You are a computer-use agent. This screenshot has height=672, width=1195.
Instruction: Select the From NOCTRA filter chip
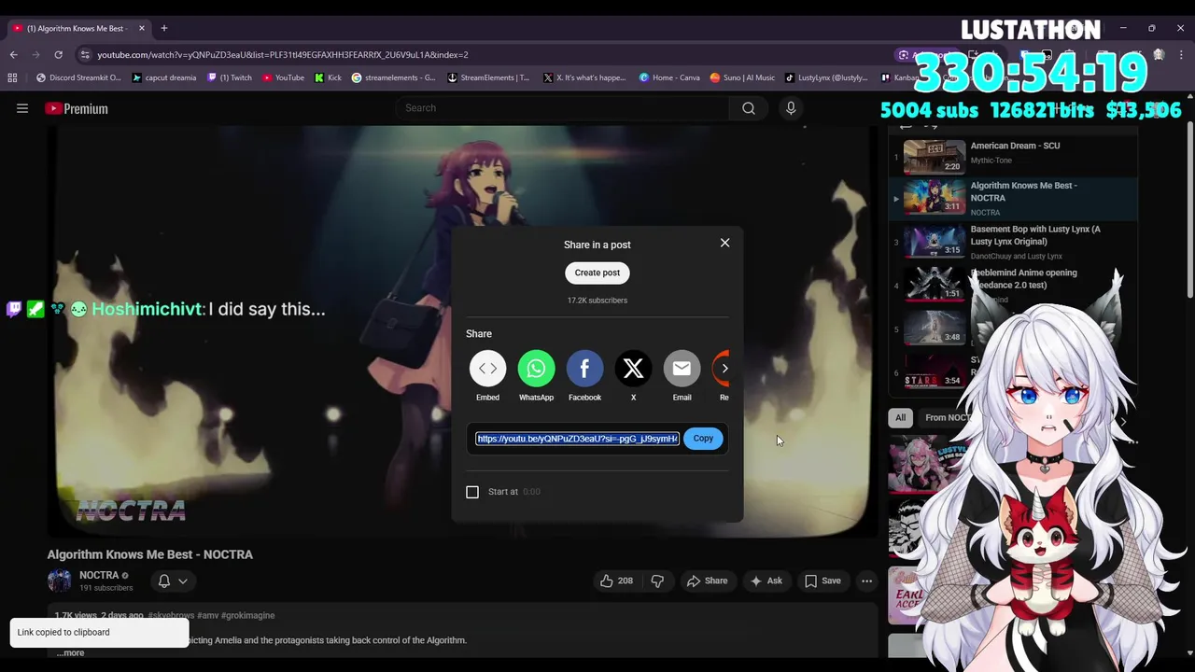point(947,417)
